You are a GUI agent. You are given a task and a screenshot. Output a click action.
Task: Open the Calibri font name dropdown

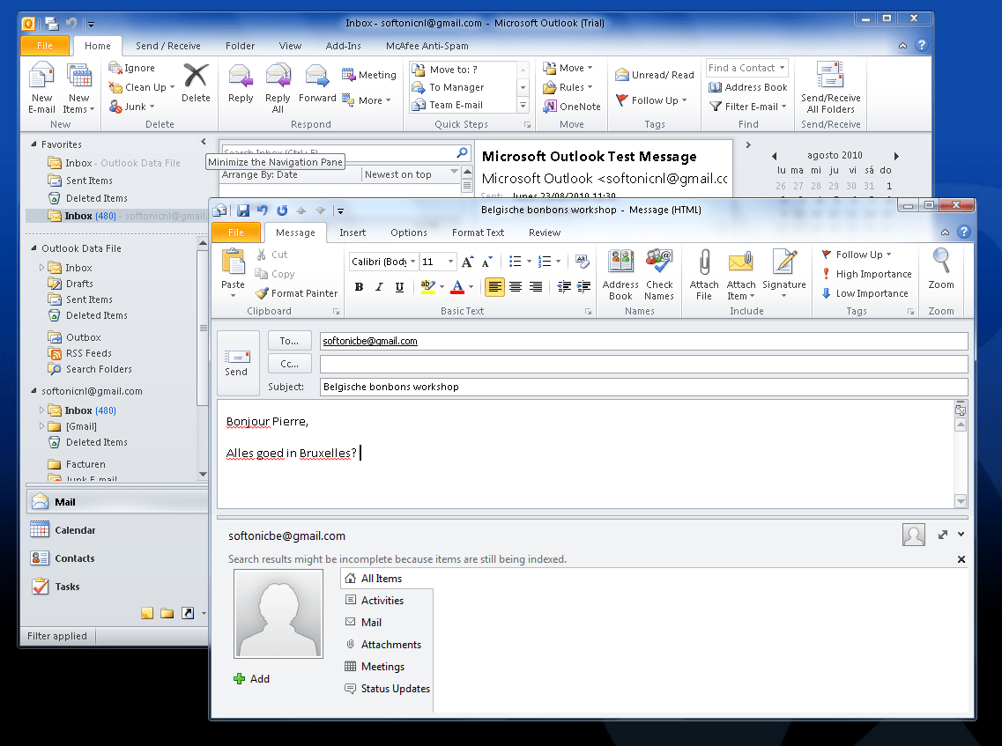(x=412, y=262)
